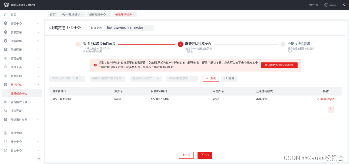Viewport: 349px width, 164px height.
Task: Click the 127.0.0.1:5432 destination cell
Action: pyautogui.click(x=160, y=99)
